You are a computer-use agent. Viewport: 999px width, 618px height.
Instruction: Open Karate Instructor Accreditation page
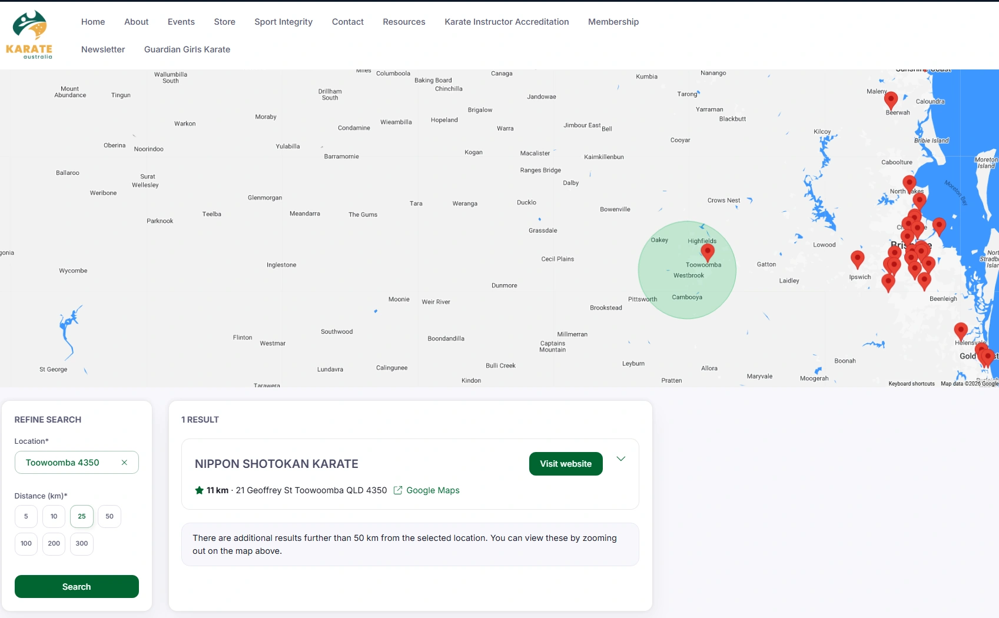coord(507,22)
